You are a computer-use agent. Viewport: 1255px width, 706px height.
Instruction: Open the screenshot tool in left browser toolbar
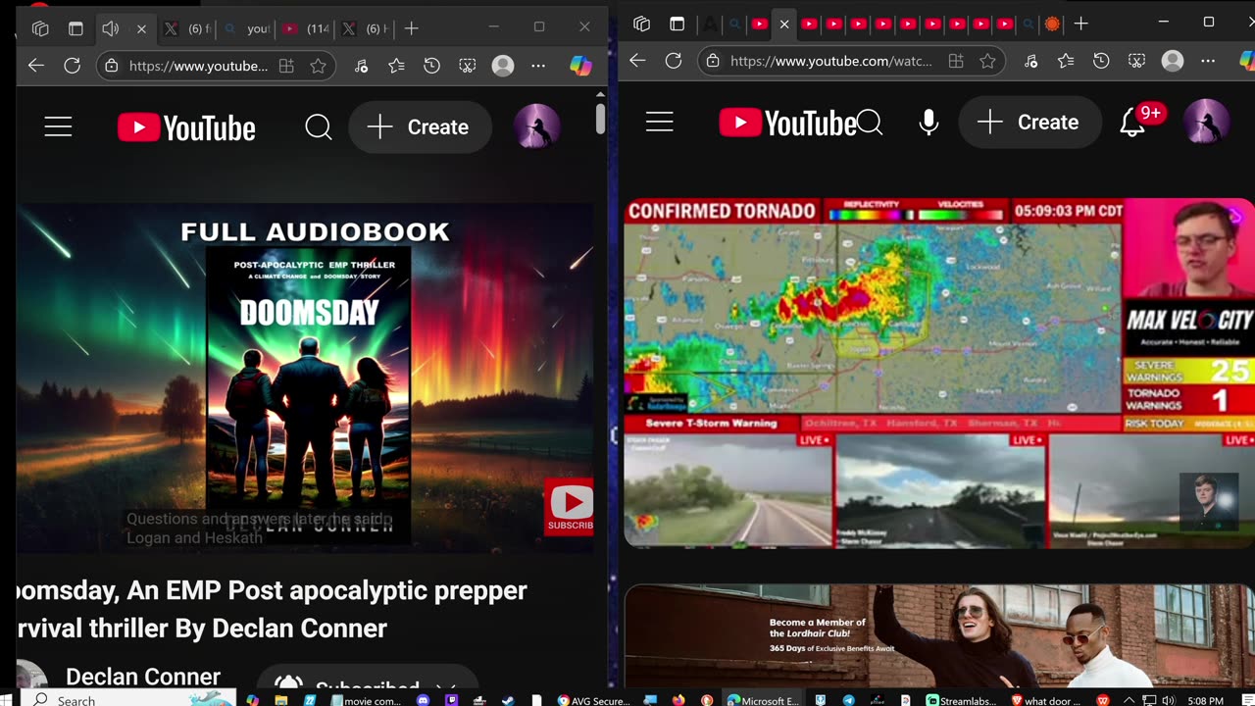click(468, 66)
